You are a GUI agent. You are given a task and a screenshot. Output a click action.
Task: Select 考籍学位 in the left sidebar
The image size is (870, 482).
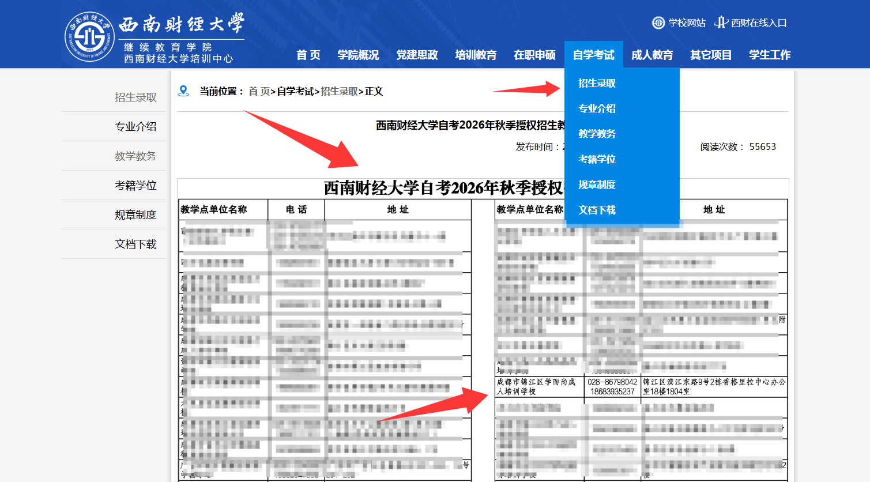(x=135, y=186)
